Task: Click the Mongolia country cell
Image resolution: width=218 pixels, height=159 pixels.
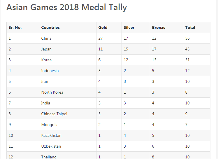Action: (x=50, y=125)
